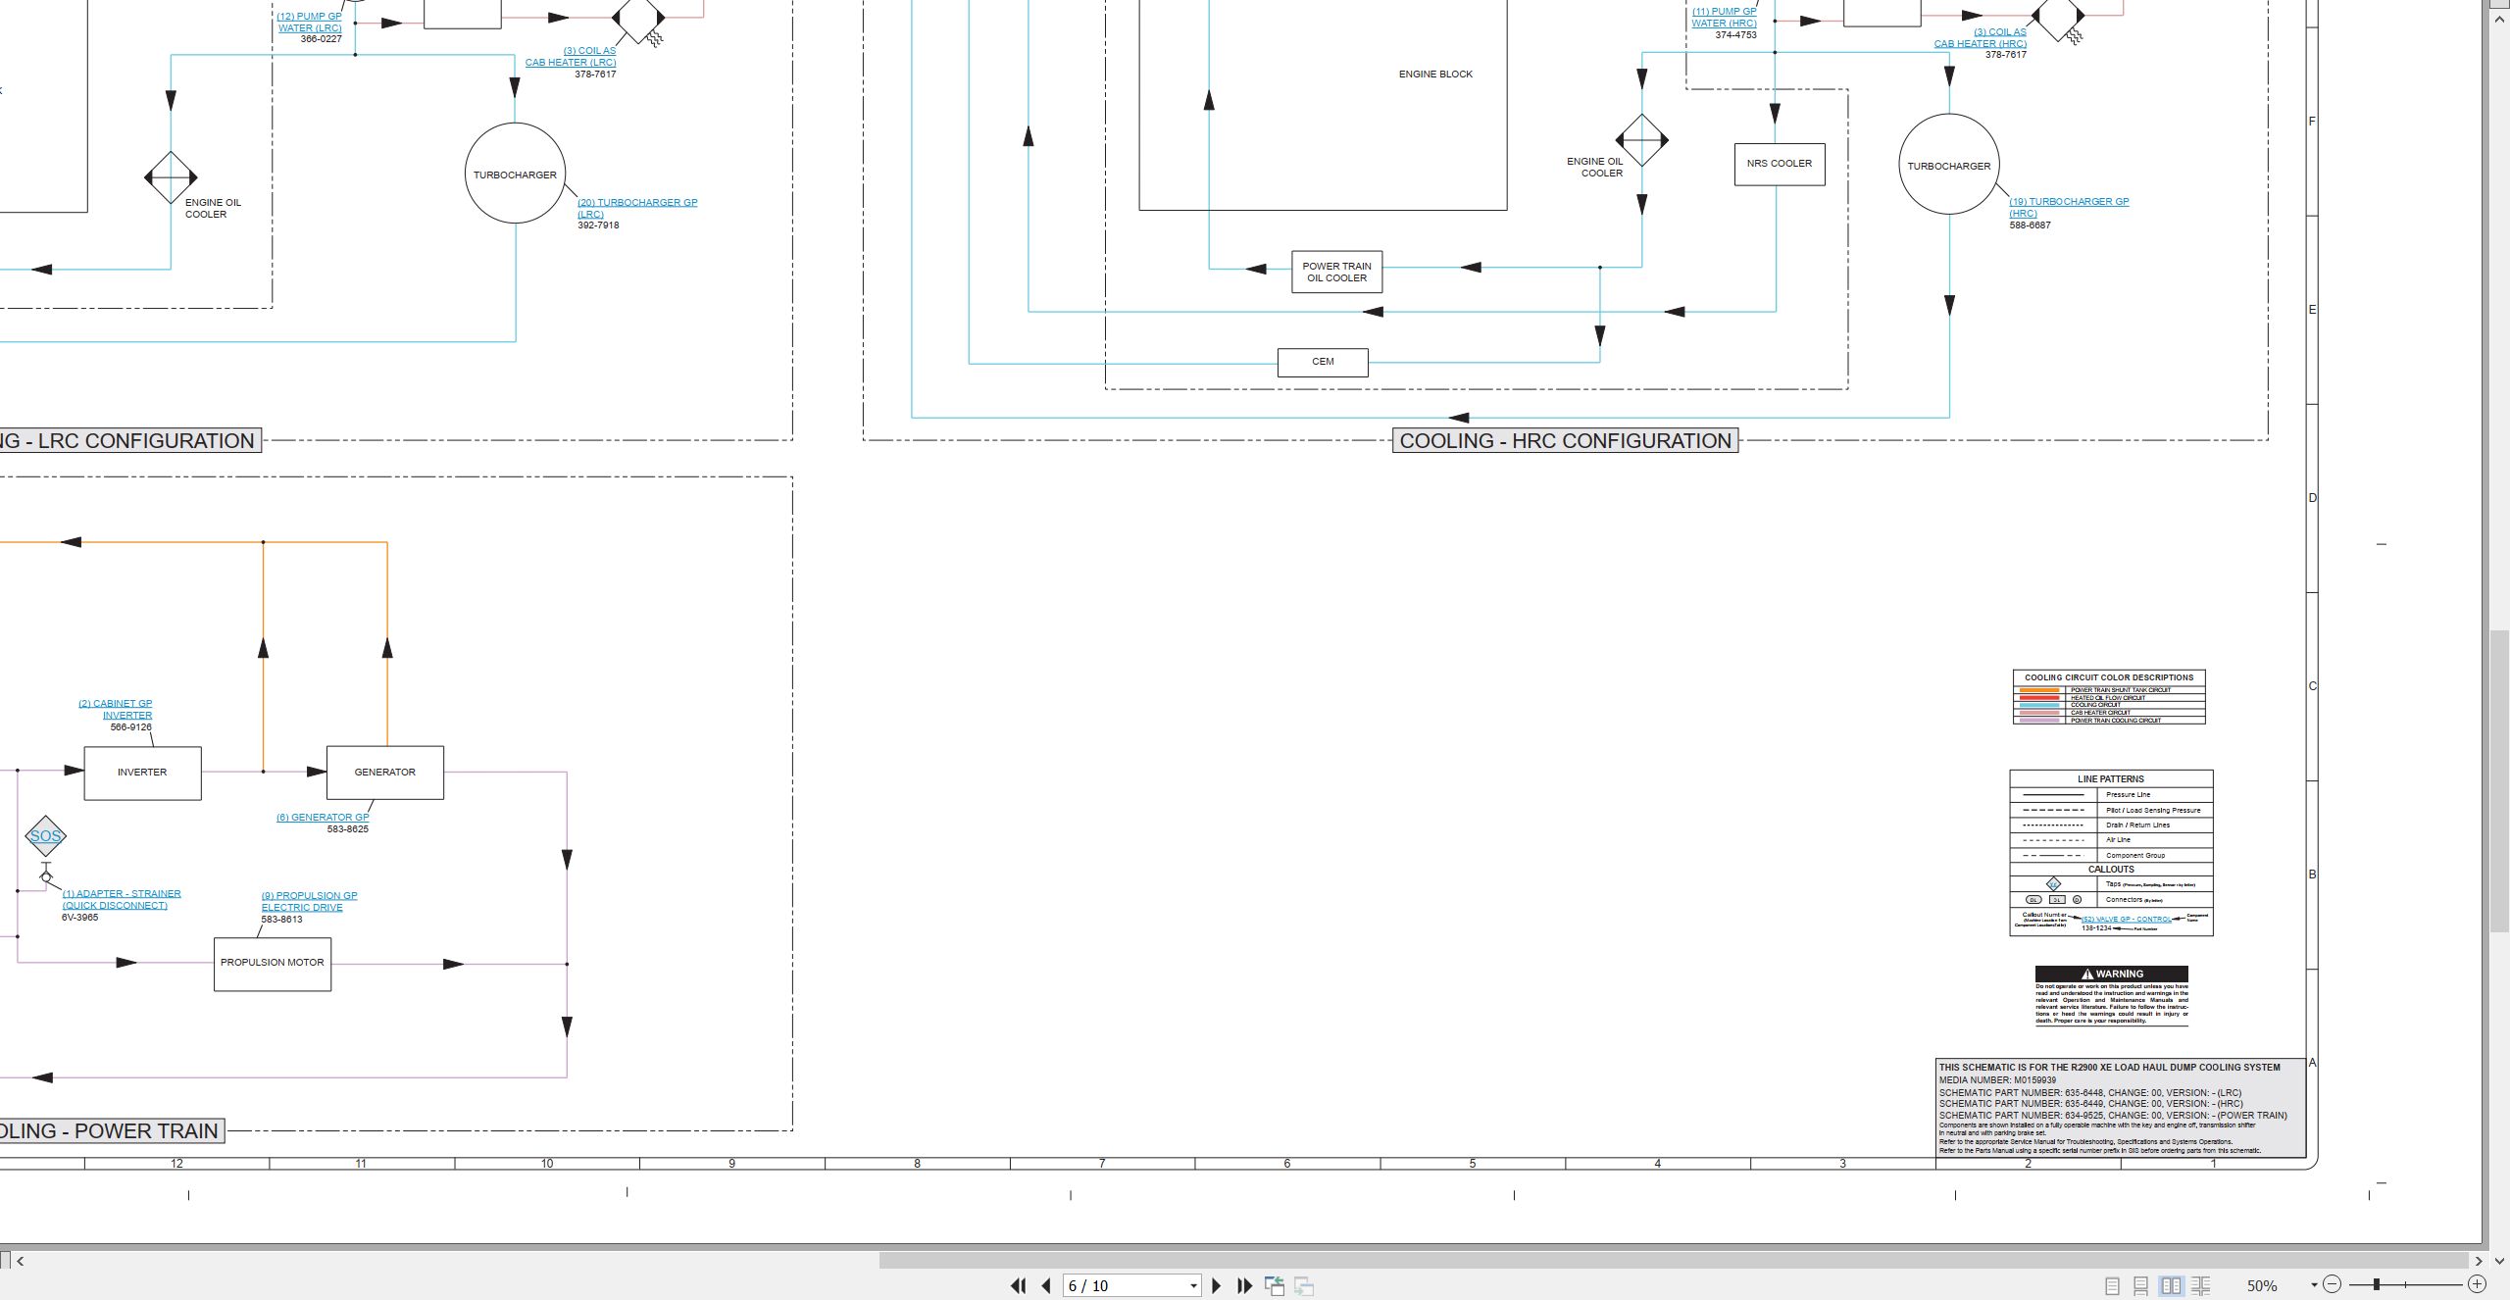Viewport: 2510px width, 1300px height.
Task: Go to the next page
Action: [x=1217, y=1285]
